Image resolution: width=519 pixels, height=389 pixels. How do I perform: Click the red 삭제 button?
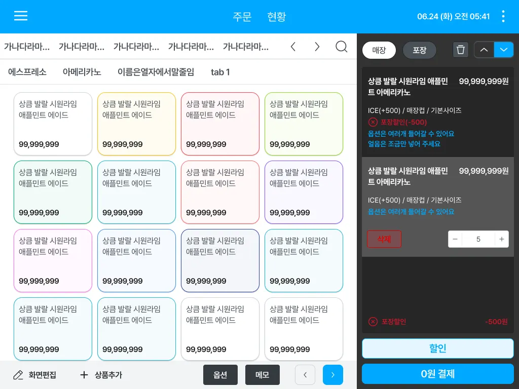point(384,239)
